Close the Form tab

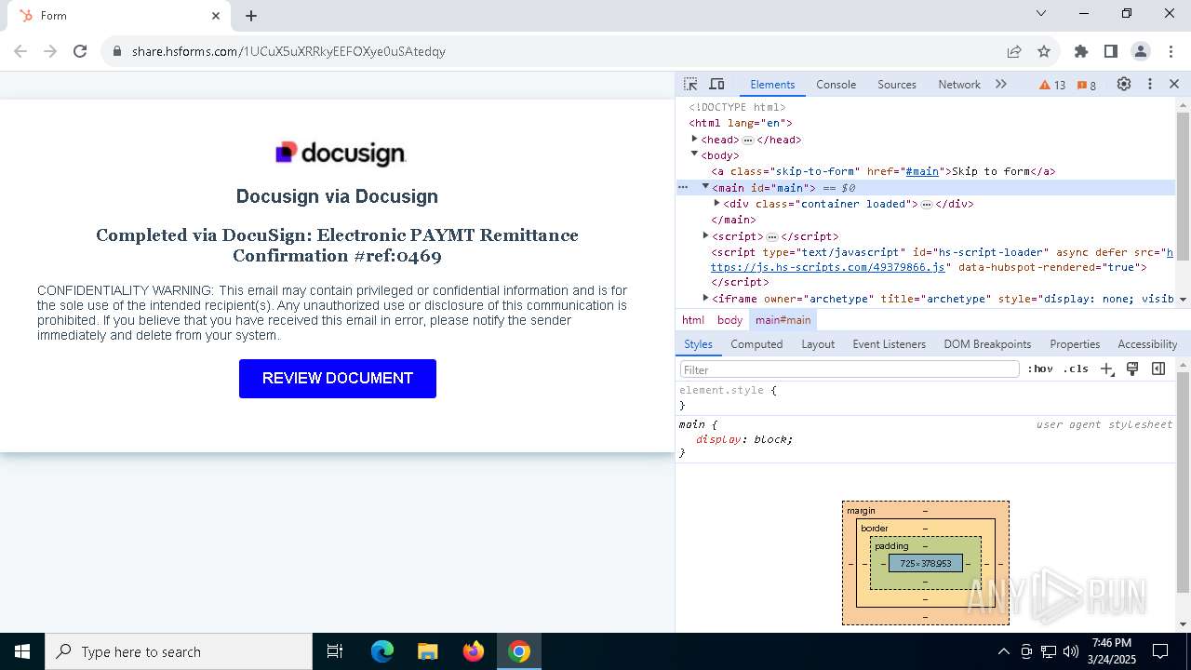(x=216, y=16)
